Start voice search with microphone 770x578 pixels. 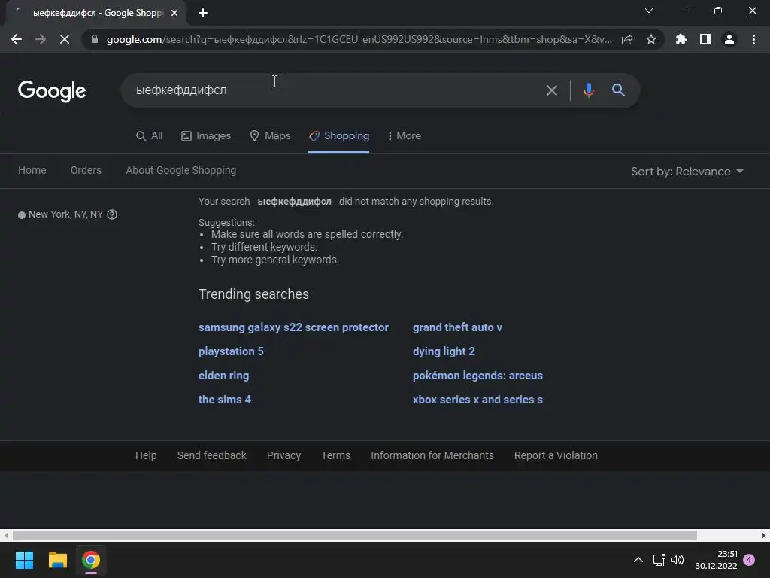588,90
